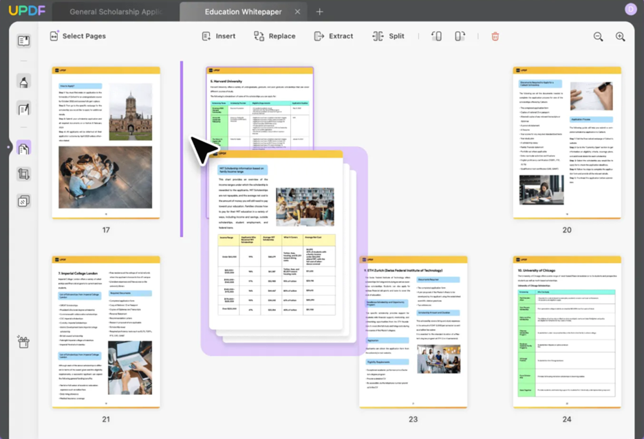The image size is (644, 439).
Task: Open the Watermark and Background tool
Action: pyautogui.click(x=24, y=201)
